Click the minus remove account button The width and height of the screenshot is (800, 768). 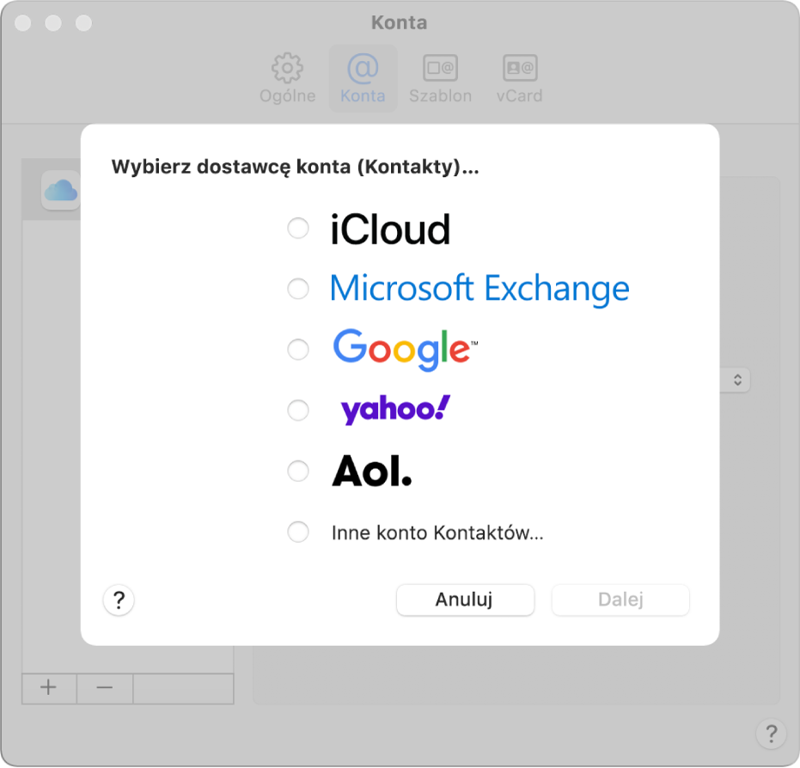[x=105, y=688]
